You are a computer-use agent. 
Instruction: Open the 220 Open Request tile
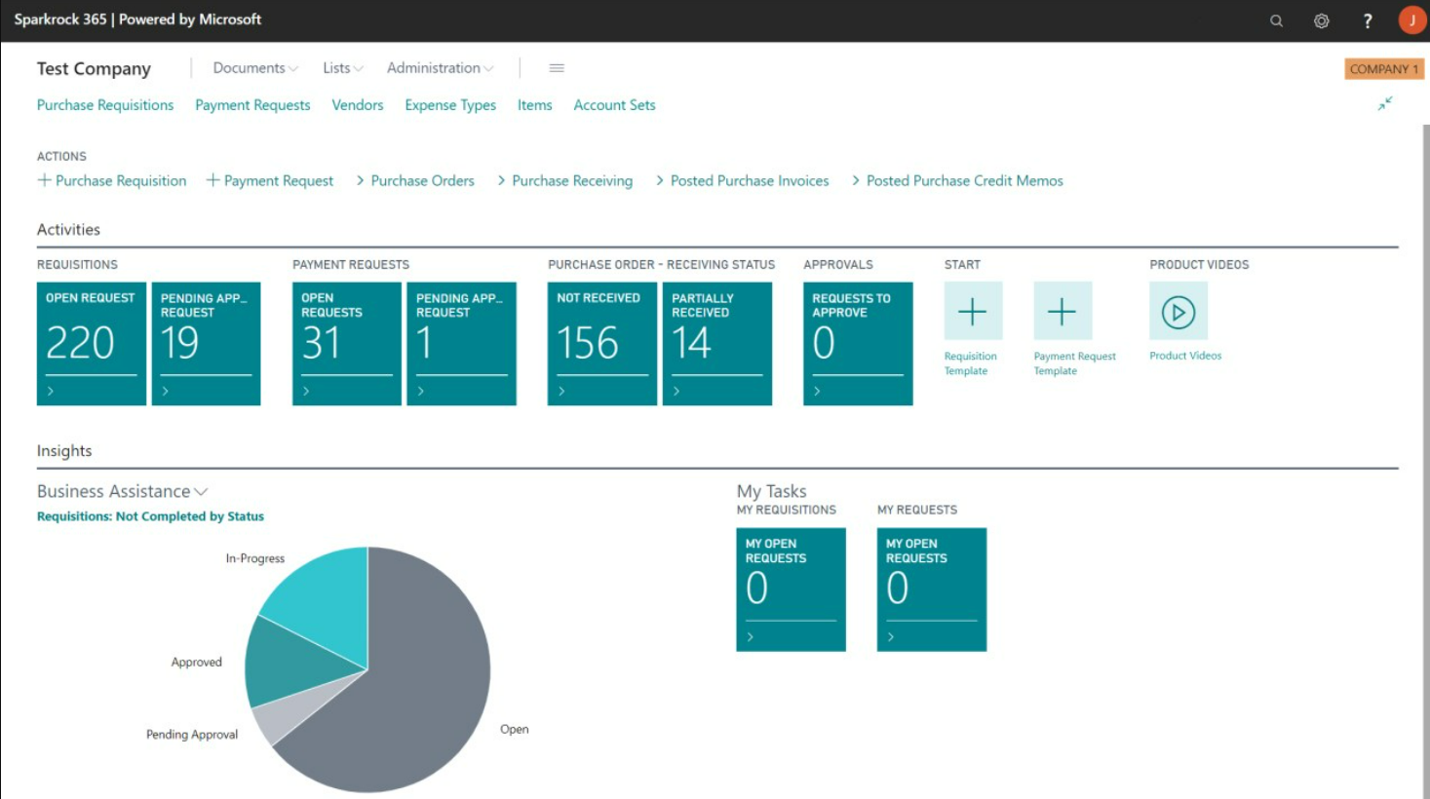pyautogui.click(x=92, y=344)
